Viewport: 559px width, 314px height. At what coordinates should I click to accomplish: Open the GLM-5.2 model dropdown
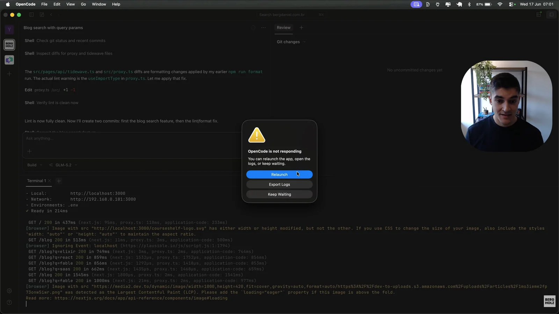(x=63, y=165)
